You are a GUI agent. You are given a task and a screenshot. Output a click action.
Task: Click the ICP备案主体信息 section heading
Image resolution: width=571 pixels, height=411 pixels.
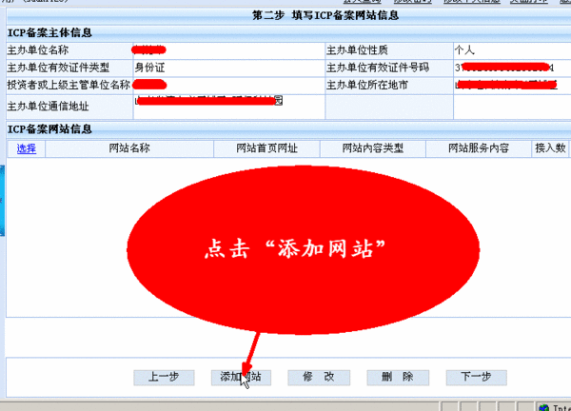point(49,32)
